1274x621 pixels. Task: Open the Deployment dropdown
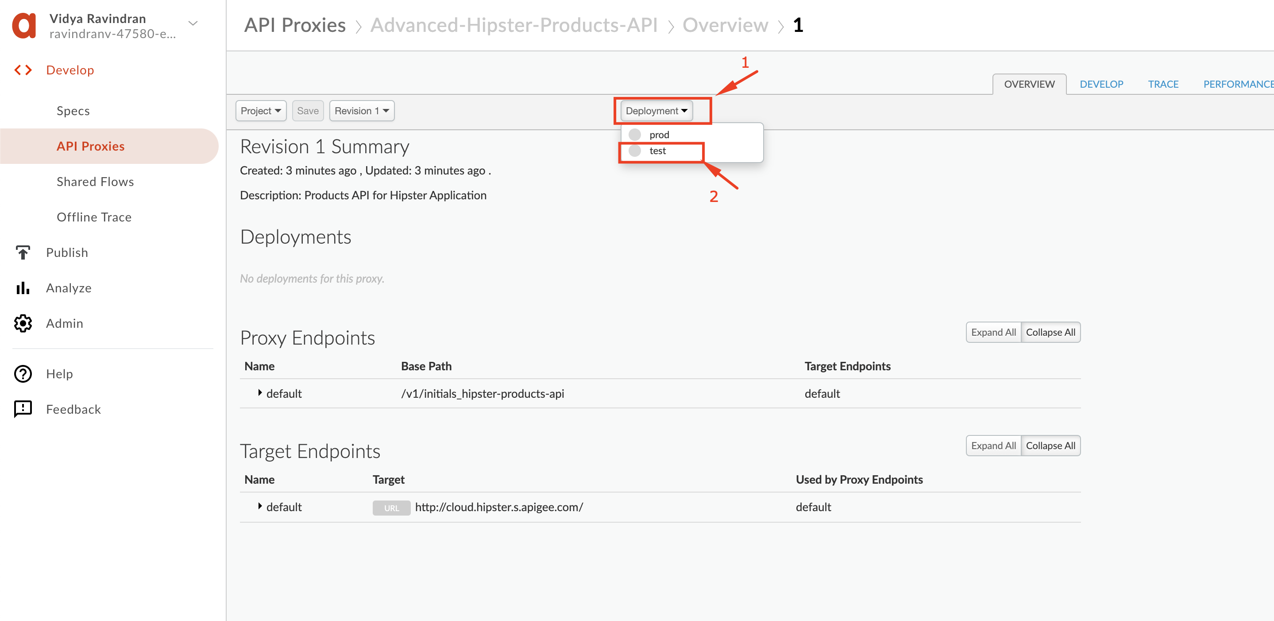(656, 111)
